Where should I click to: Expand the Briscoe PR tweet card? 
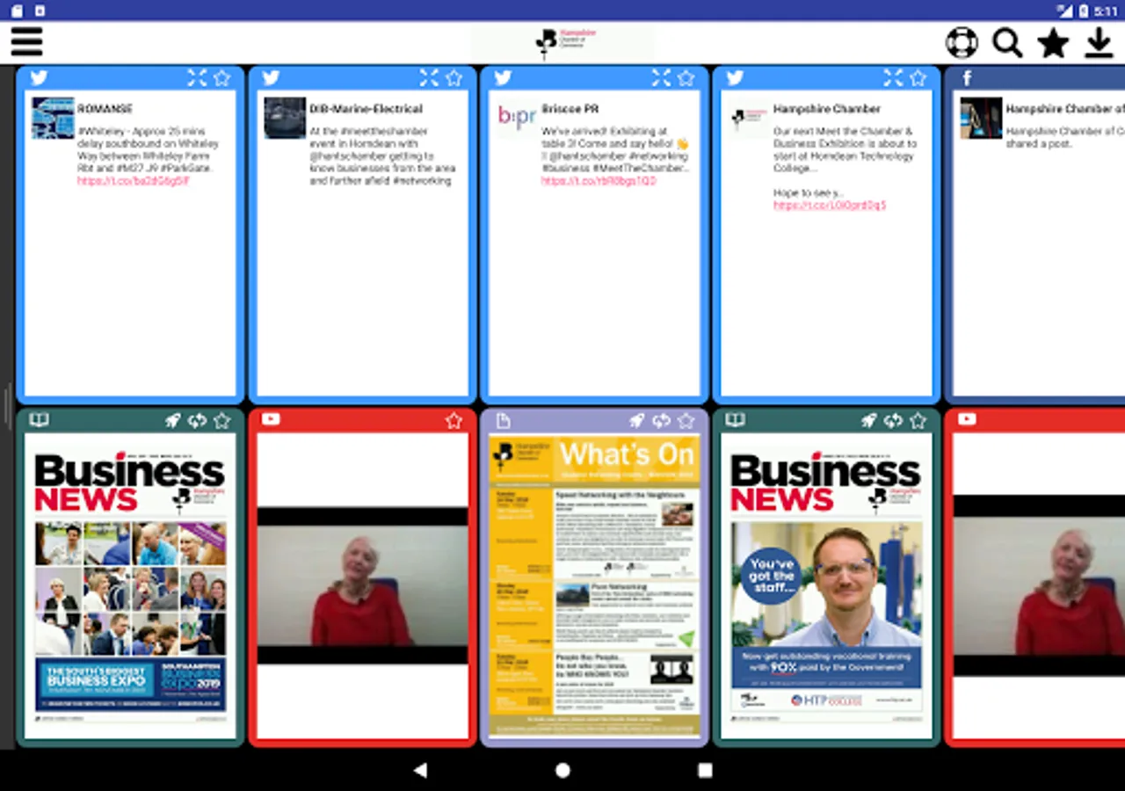(661, 77)
